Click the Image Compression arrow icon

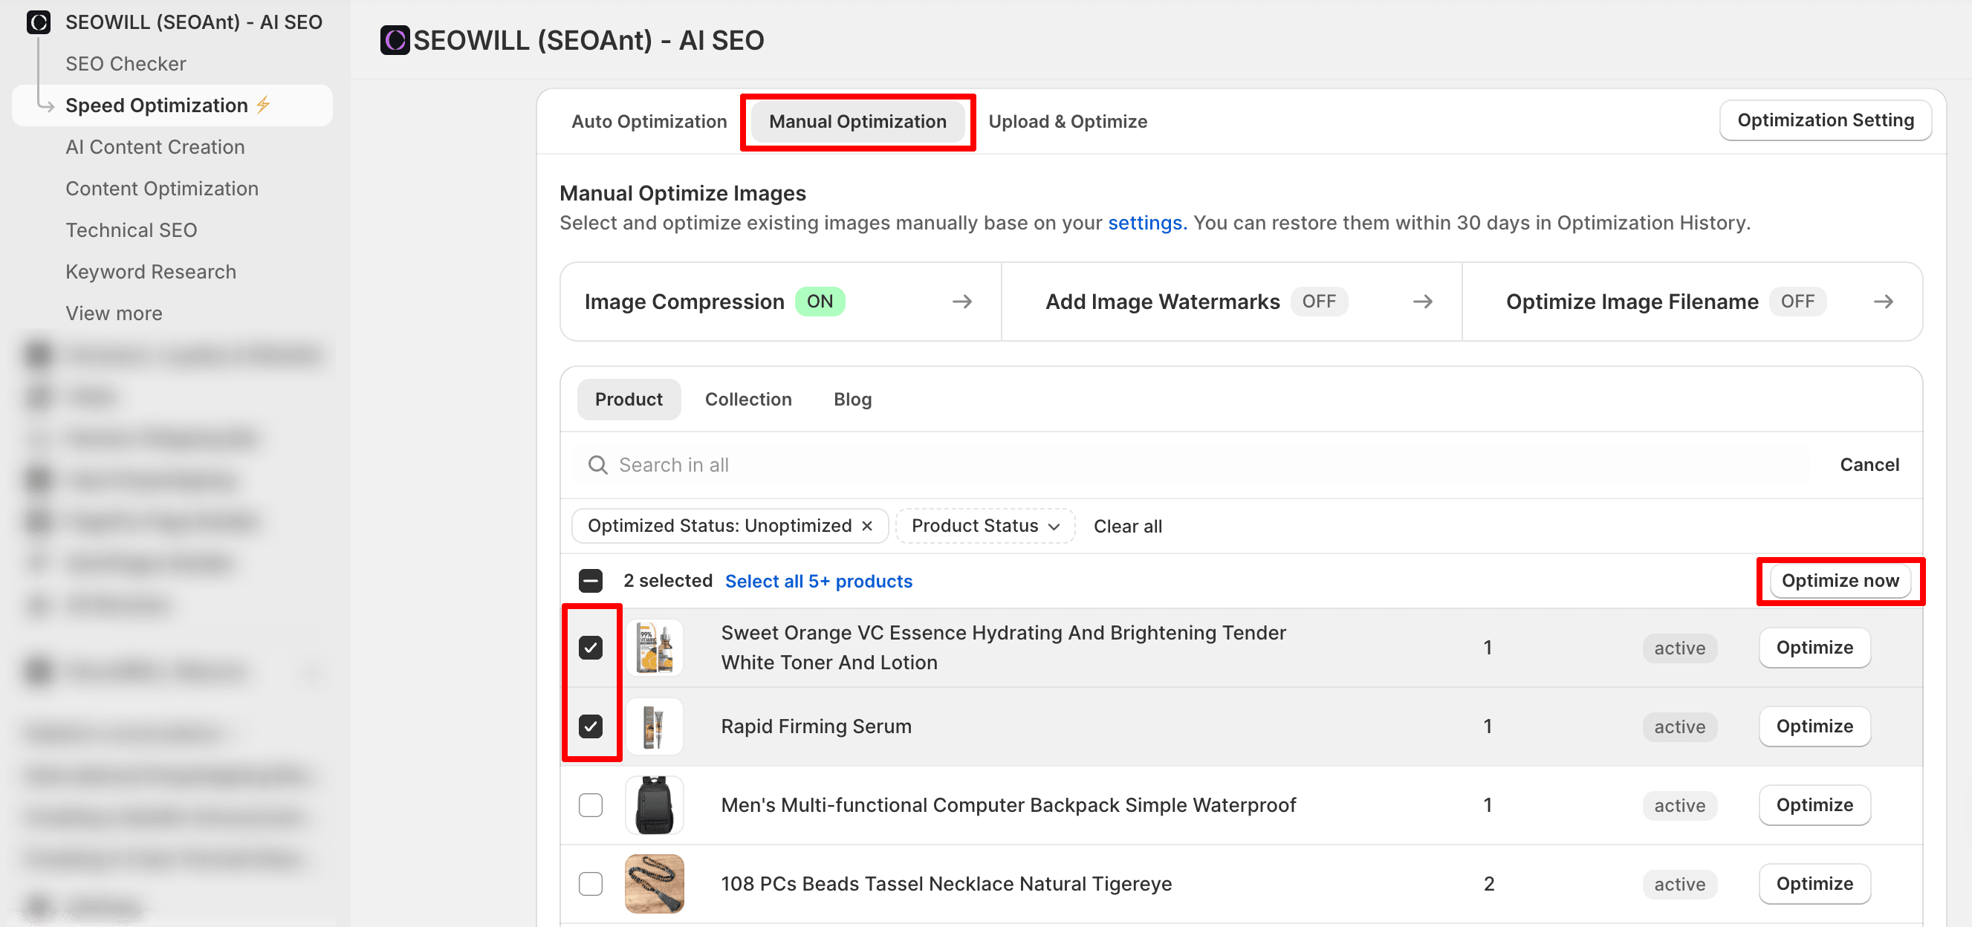tap(961, 302)
